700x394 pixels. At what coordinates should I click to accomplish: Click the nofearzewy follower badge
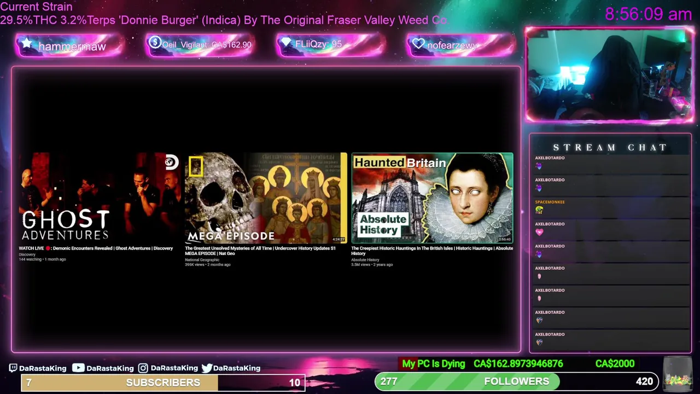click(462, 45)
